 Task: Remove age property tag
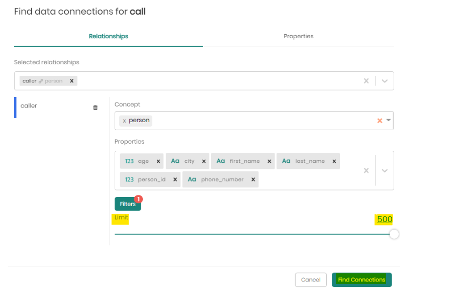pyautogui.click(x=158, y=161)
